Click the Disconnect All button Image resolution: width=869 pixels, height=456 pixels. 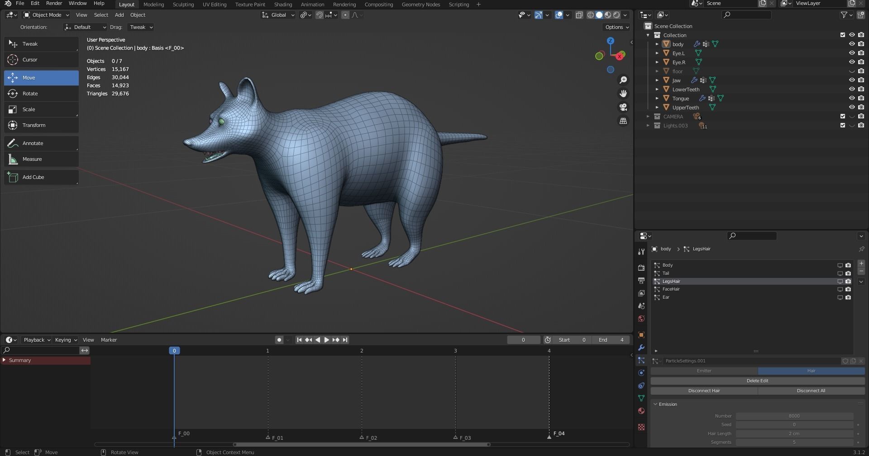click(811, 390)
